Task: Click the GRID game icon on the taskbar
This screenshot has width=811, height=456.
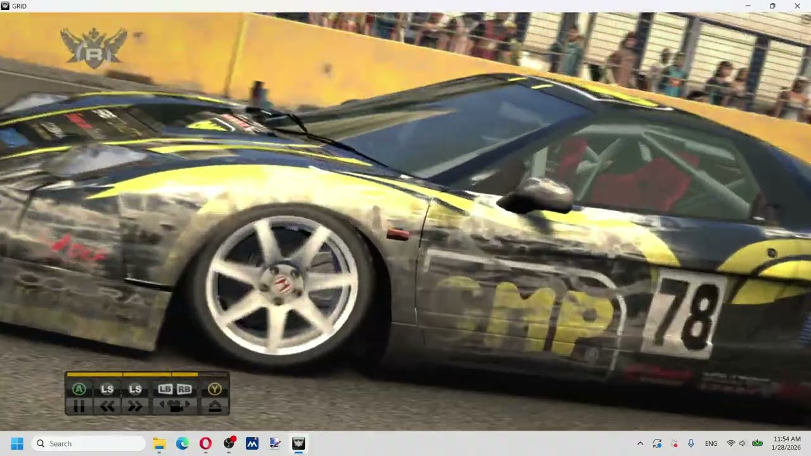Action: pyautogui.click(x=298, y=443)
